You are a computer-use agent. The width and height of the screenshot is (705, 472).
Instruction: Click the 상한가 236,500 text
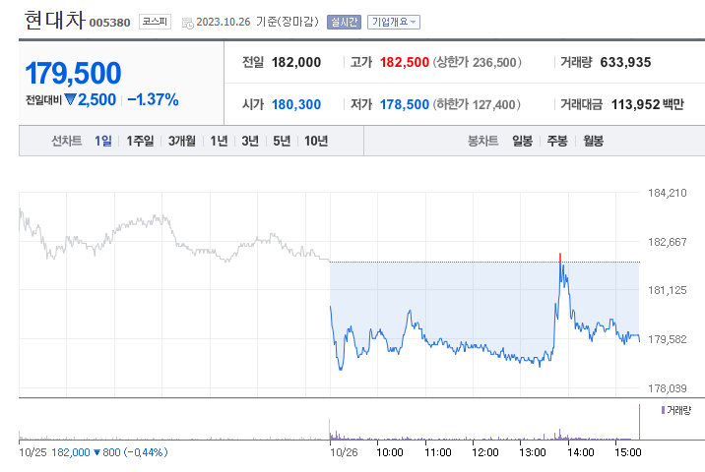click(x=477, y=62)
